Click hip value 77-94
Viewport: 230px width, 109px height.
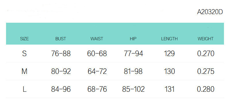133,53
